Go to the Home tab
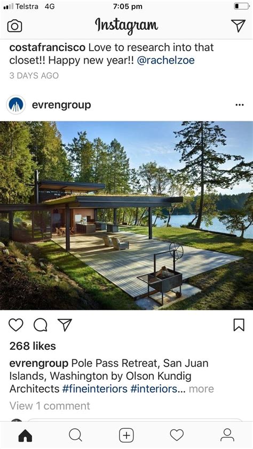Viewport: 253px width, 449px height. [x=25, y=436]
